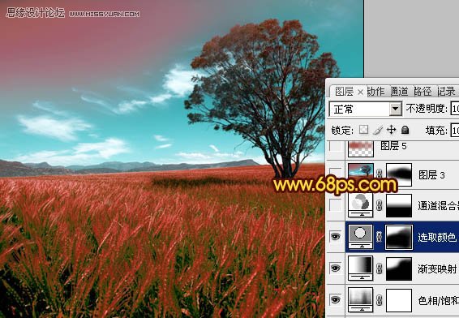
Task: Hide the 渐变映射 layer eye icon
Action: (x=336, y=268)
